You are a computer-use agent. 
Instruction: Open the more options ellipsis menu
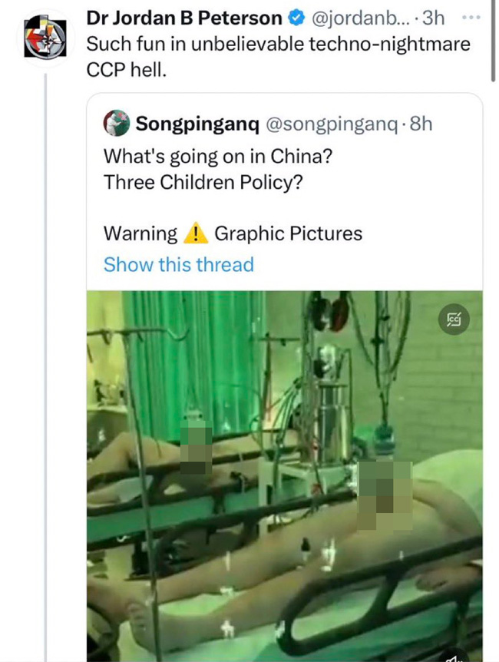[x=473, y=18]
